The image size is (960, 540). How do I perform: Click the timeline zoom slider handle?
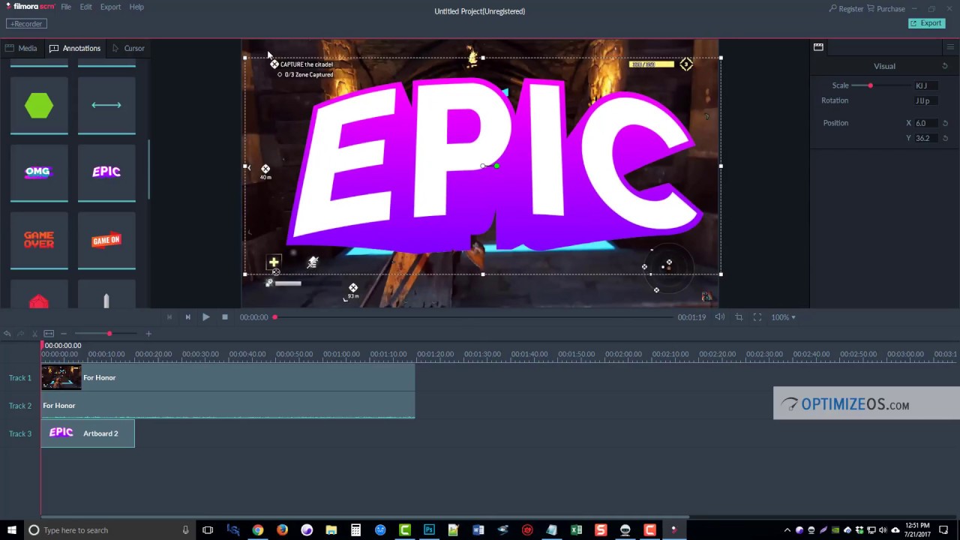pyautogui.click(x=109, y=334)
